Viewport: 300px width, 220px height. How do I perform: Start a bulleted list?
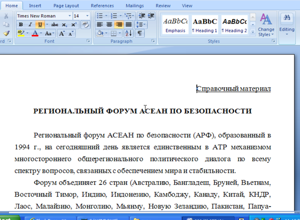pyautogui.click(x=100, y=16)
